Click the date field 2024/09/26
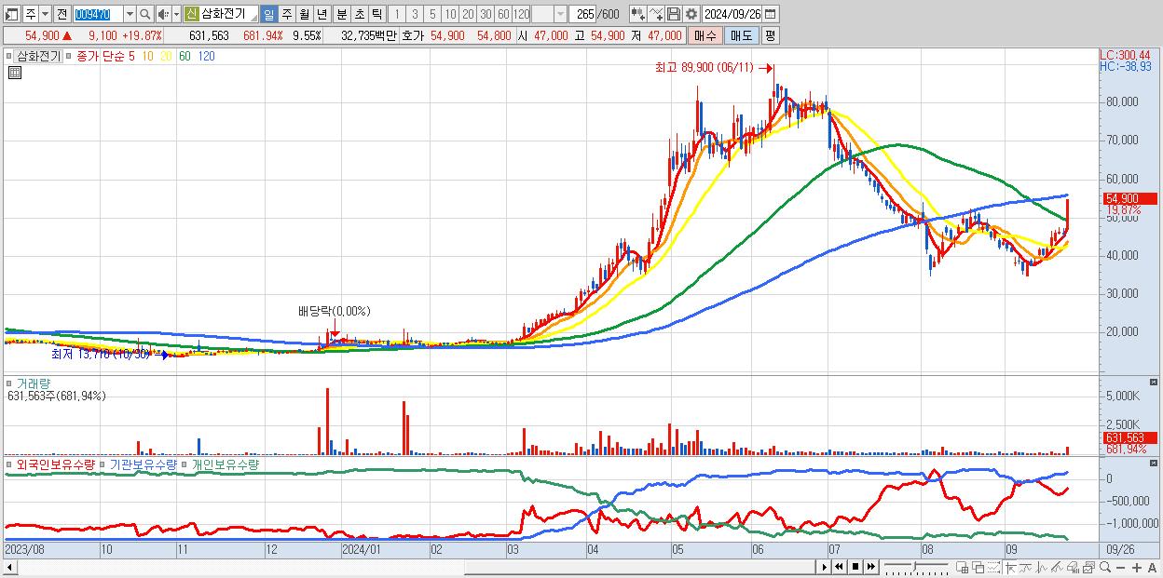 pyautogui.click(x=732, y=14)
